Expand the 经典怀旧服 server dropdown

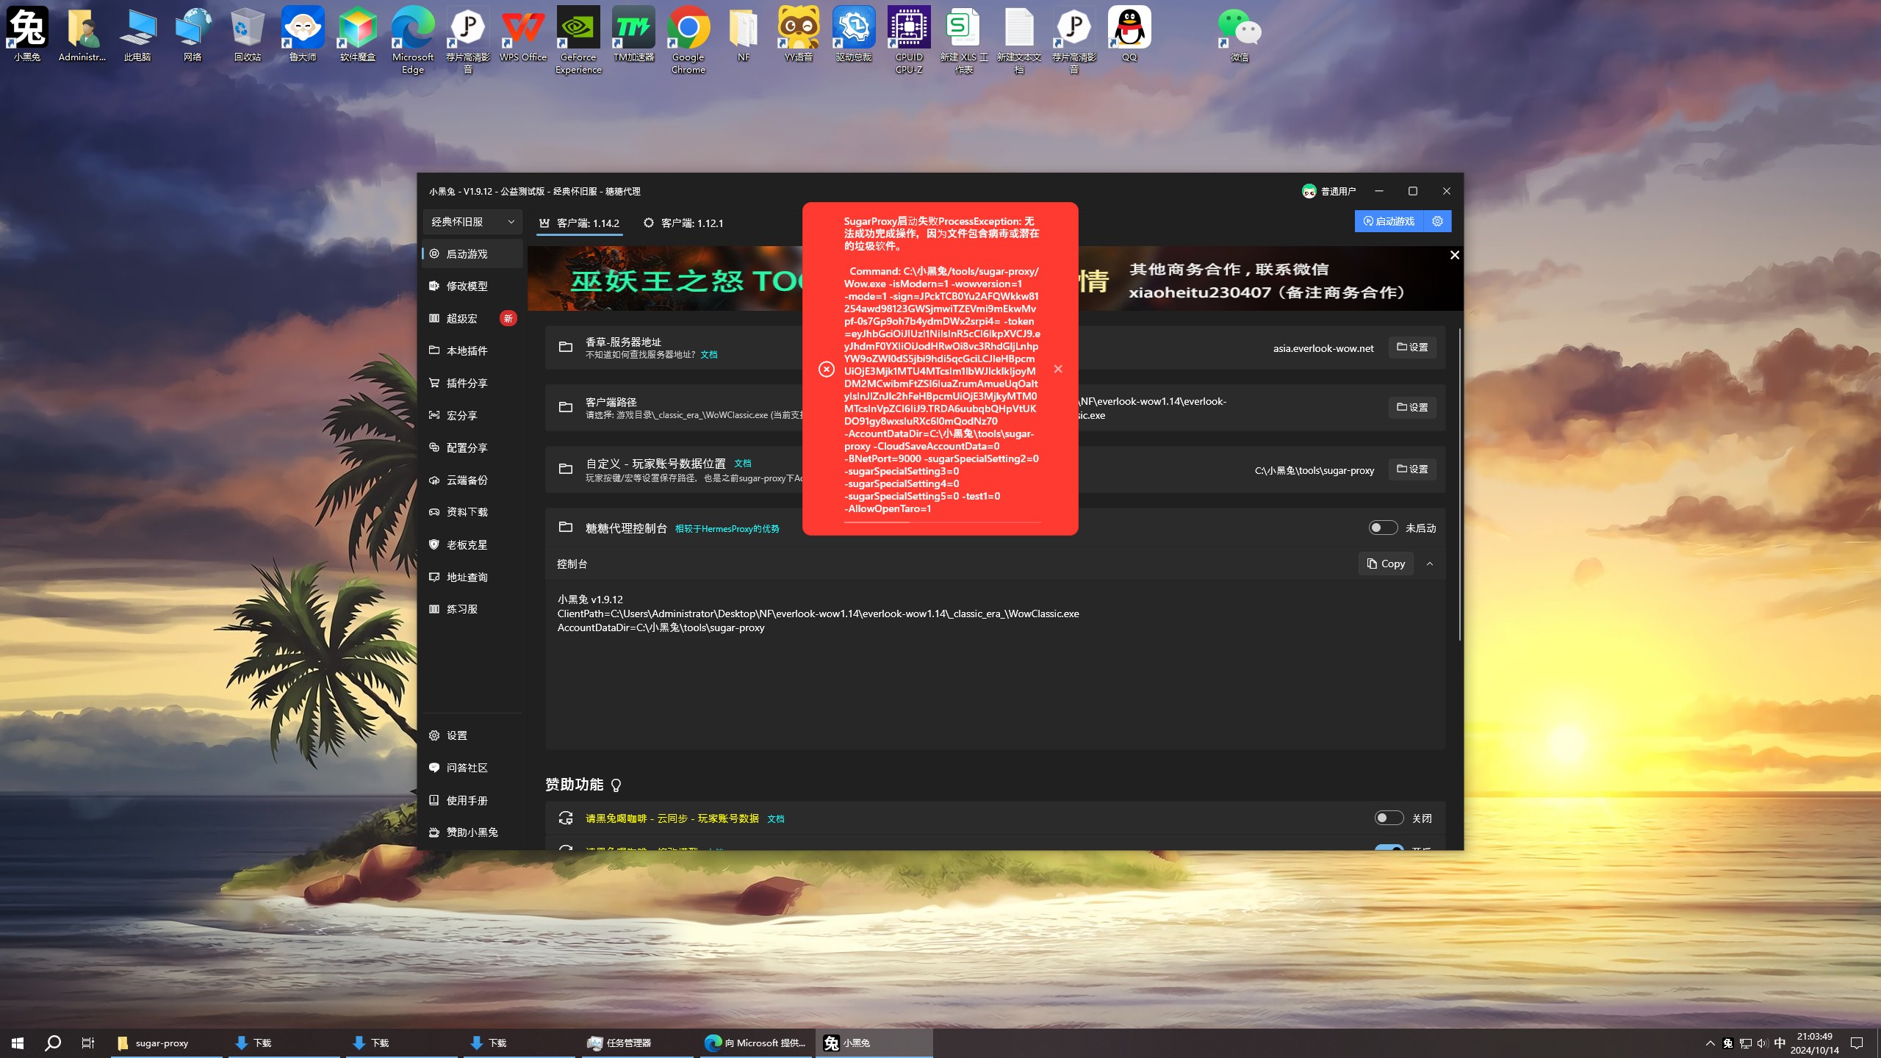[472, 222]
